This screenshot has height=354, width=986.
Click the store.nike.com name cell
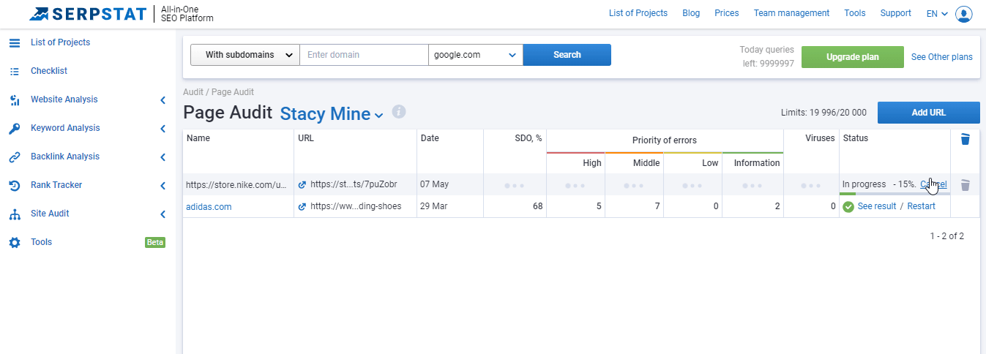coord(236,185)
